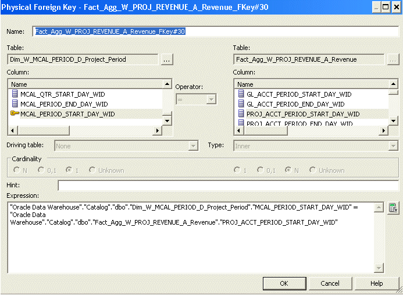Click the right column list Name header
Screen dimensions: 403x295
(x=312, y=84)
